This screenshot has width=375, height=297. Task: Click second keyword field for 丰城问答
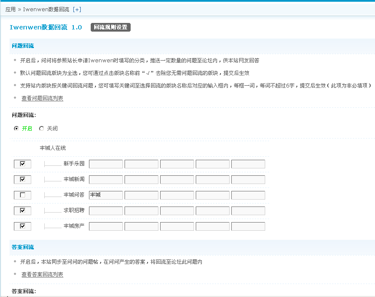click(x=141, y=195)
